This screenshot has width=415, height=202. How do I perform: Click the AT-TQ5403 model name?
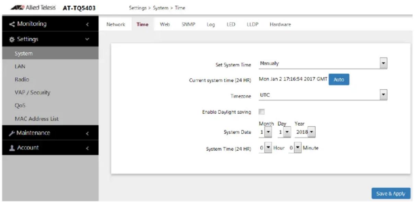79,8
